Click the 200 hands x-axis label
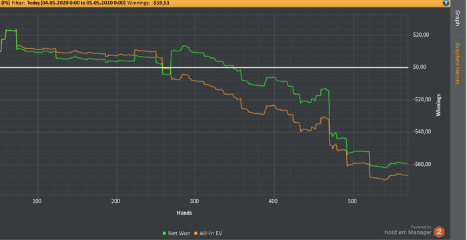 click(x=115, y=201)
